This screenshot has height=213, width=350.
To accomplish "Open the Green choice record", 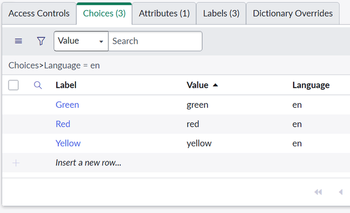I will tap(67, 105).
